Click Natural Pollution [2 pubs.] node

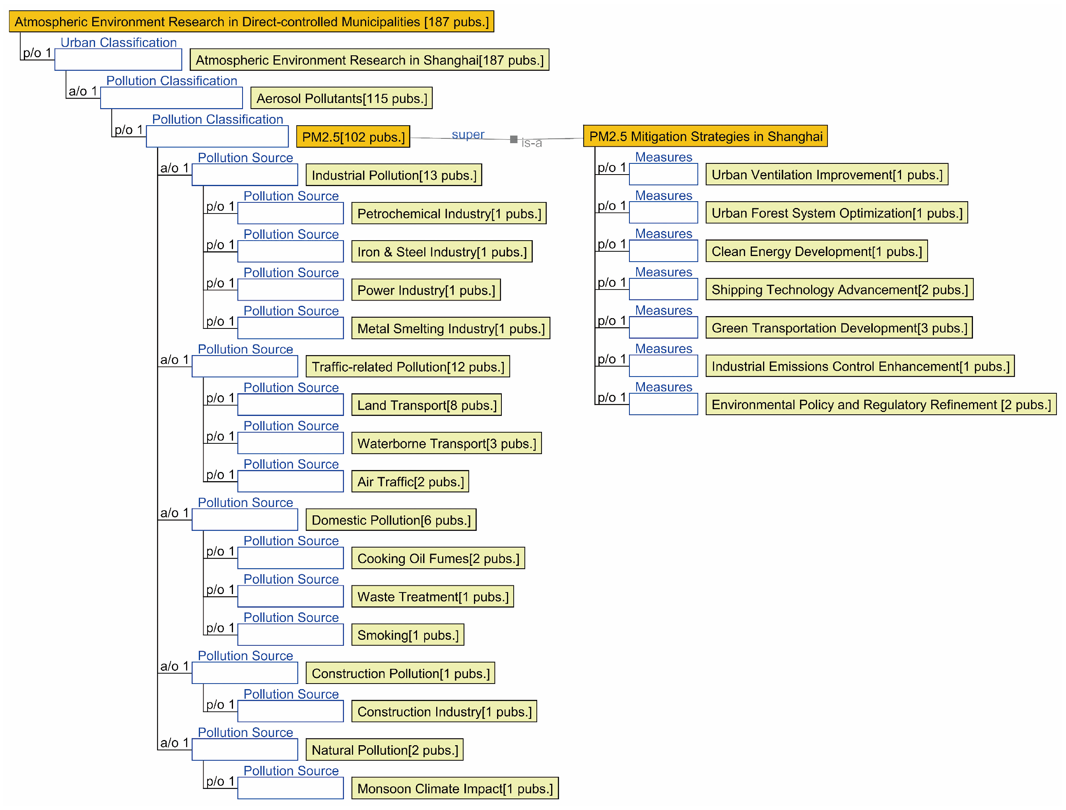[384, 750]
